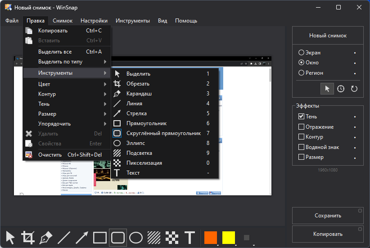Screen dimensions: 370x248
Task: Uncheck the Тень effect checkbox
Action: pos(301,116)
